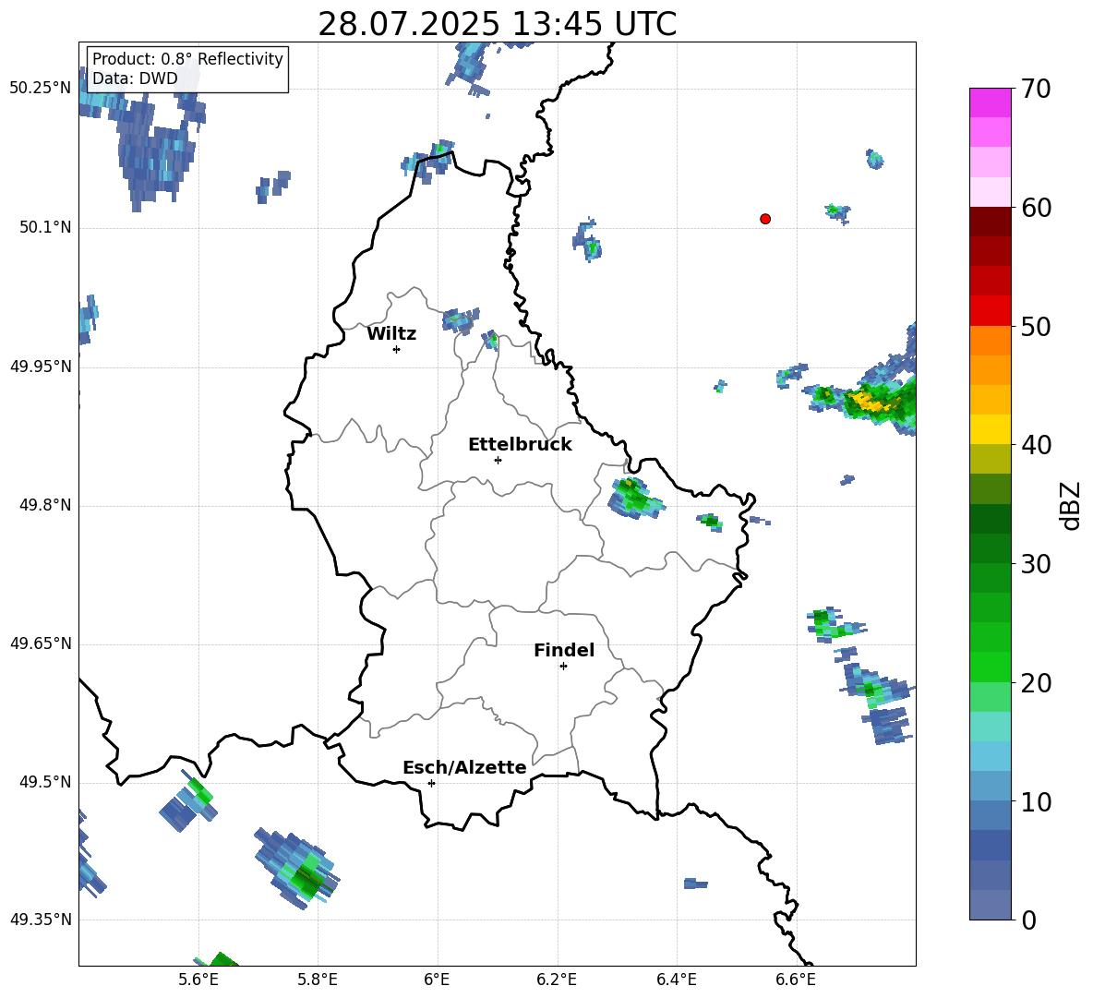Click the 49.65°N latitude label
1093x998 pixels.
point(40,643)
